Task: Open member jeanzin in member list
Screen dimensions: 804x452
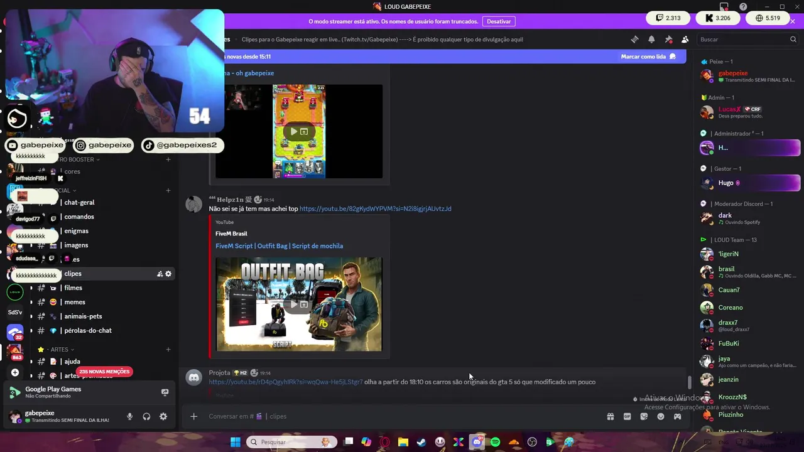Action: tap(750, 380)
